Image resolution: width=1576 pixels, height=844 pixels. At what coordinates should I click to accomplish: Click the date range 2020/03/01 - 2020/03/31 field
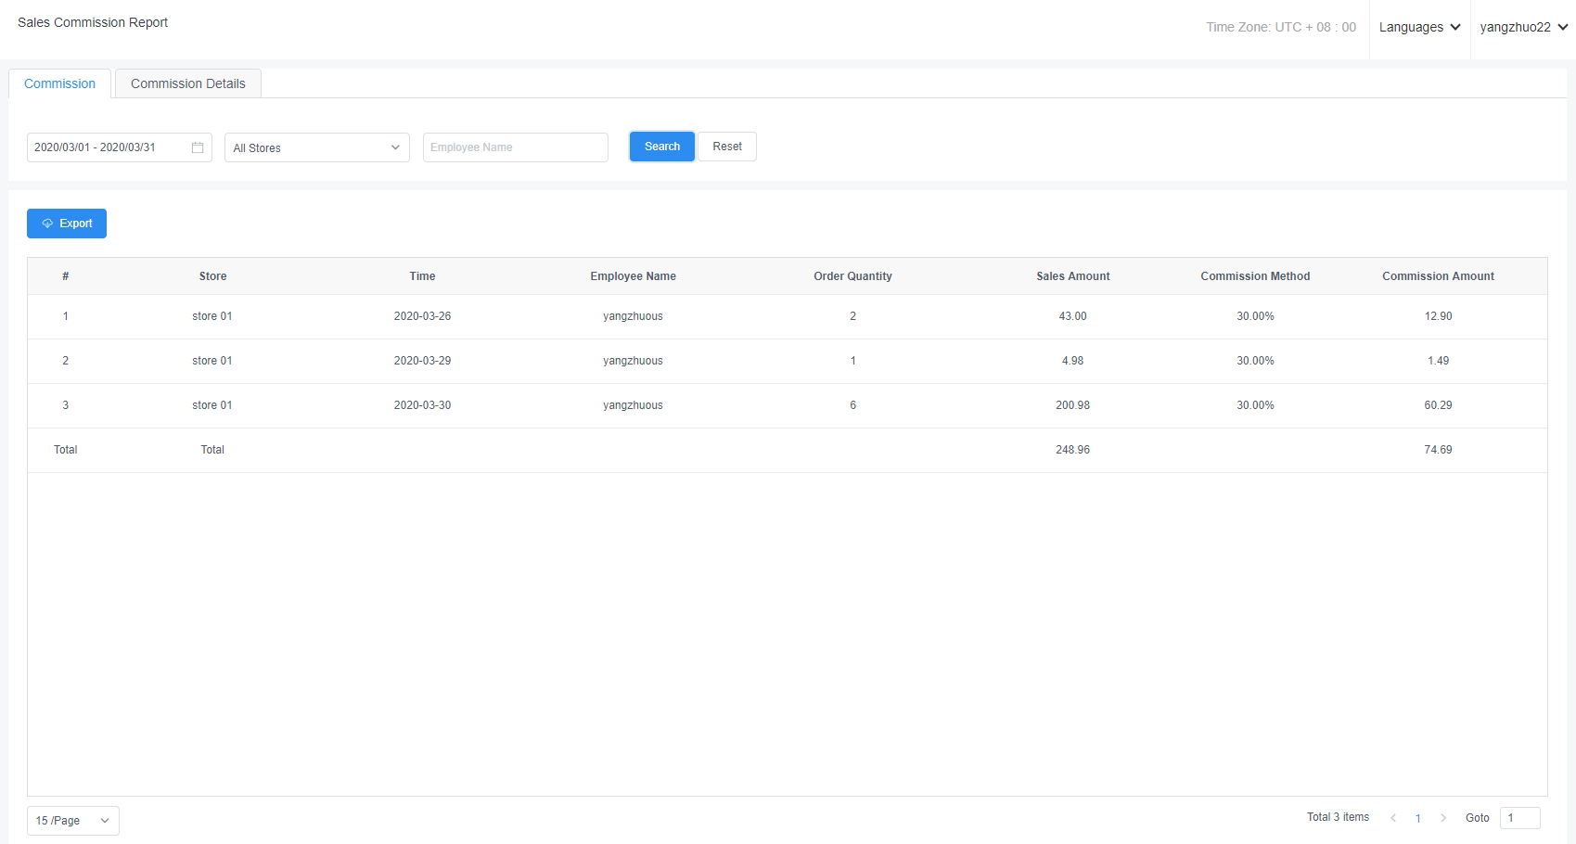point(109,147)
